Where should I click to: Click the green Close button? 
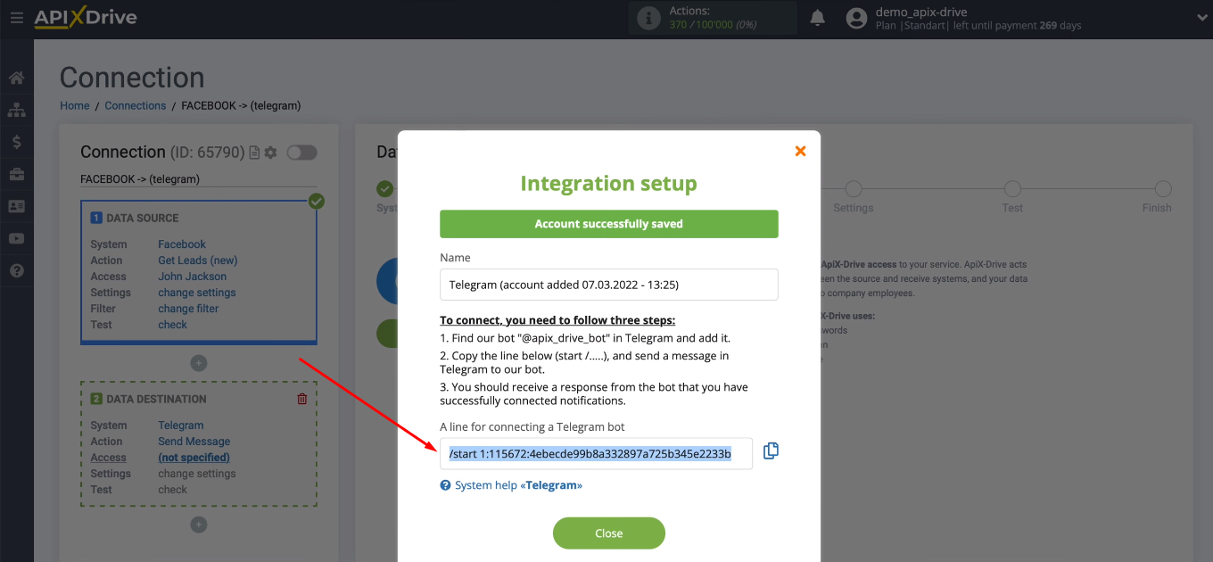click(608, 533)
